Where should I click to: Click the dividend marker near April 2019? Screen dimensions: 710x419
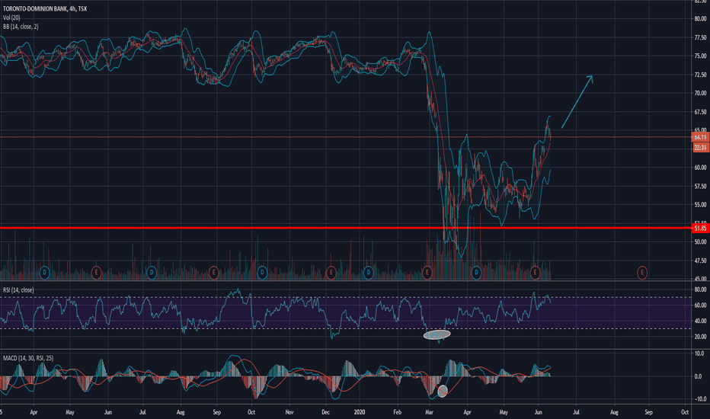tap(44, 273)
